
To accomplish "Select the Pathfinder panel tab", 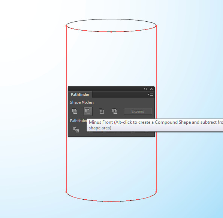I will [80, 95].
